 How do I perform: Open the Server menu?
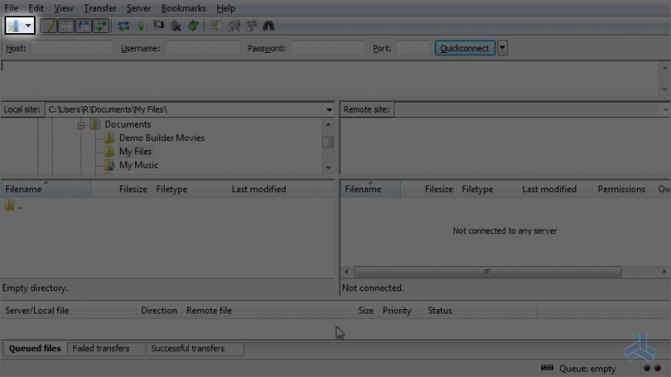pos(139,8)
